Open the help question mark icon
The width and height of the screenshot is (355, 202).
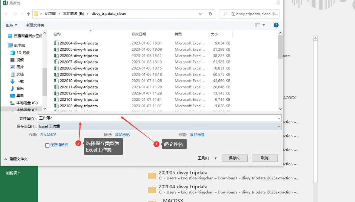click(276, 25)
